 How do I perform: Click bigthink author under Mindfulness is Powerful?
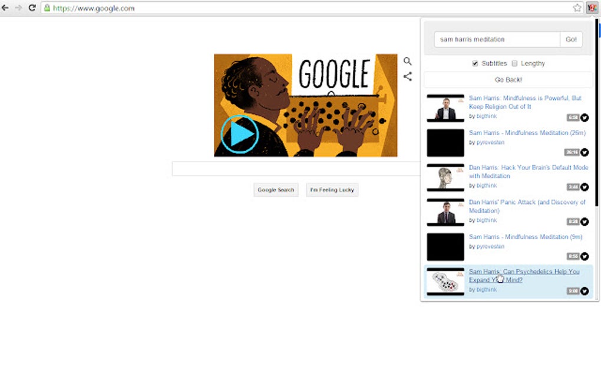(486, 116)
